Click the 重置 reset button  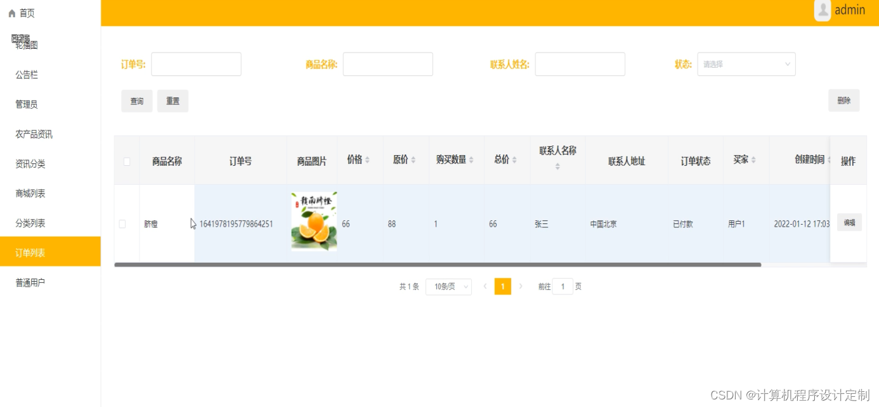[x=173, y=101]
